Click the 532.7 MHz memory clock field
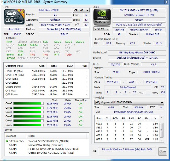This screenshot has width=170, height=161. point(113,82)
